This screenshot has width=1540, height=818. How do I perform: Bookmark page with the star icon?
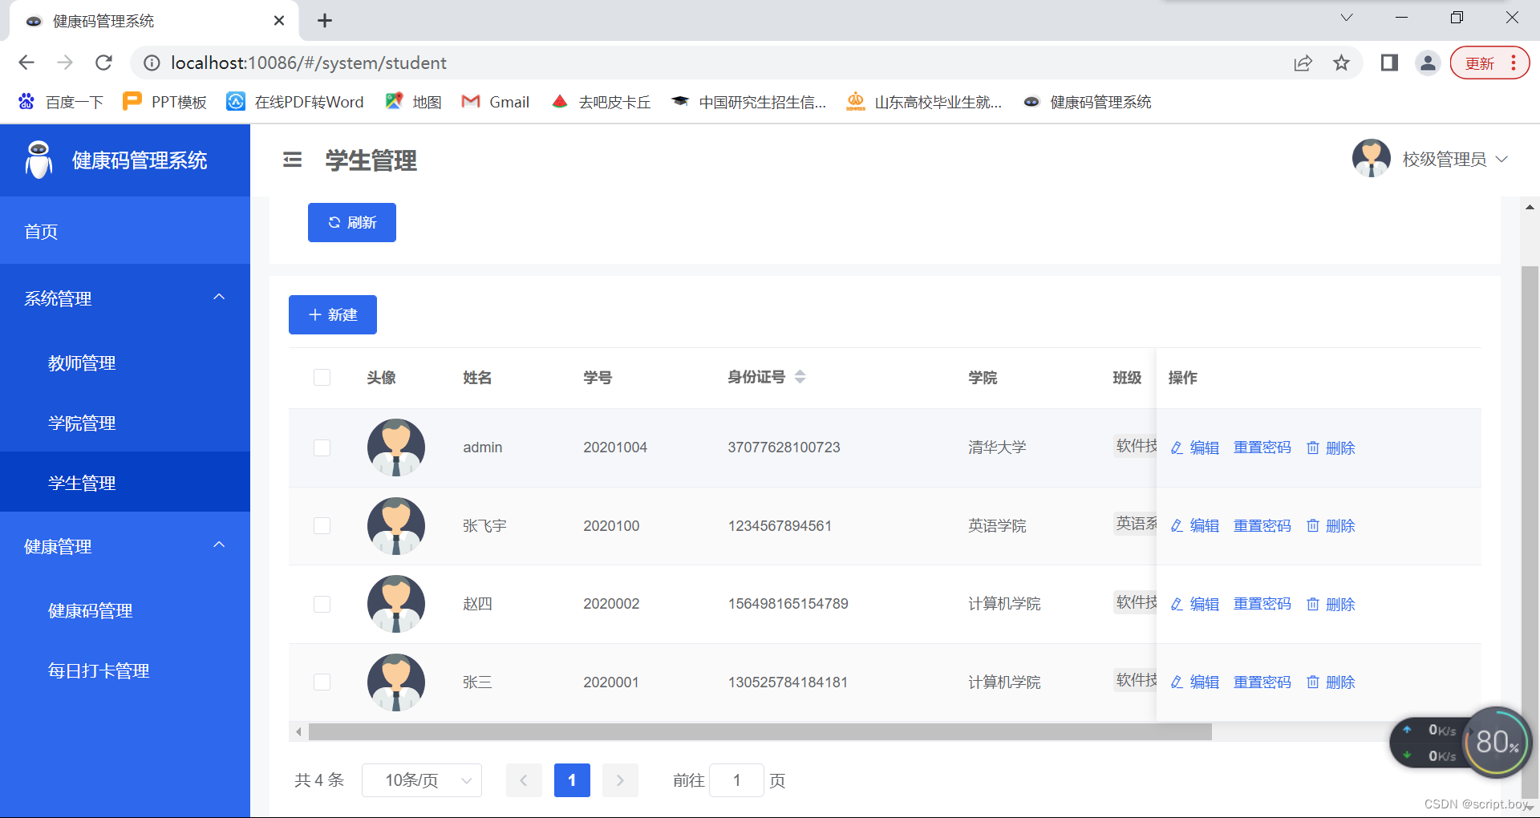click(x=1341, y=63)
